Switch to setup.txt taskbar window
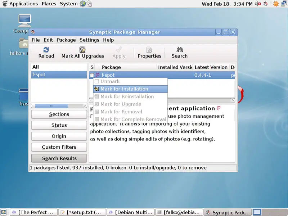 point(82,212)
